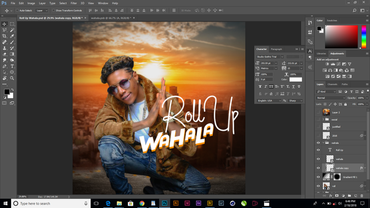Lock all icon in Layers panel
Viewport: 370px width, 208px height.
click(x=346, y=104)
